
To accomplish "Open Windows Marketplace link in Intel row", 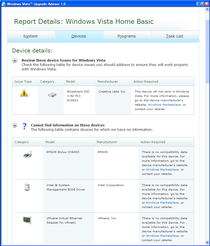I will pyautogui.click(x=162, y=202).
